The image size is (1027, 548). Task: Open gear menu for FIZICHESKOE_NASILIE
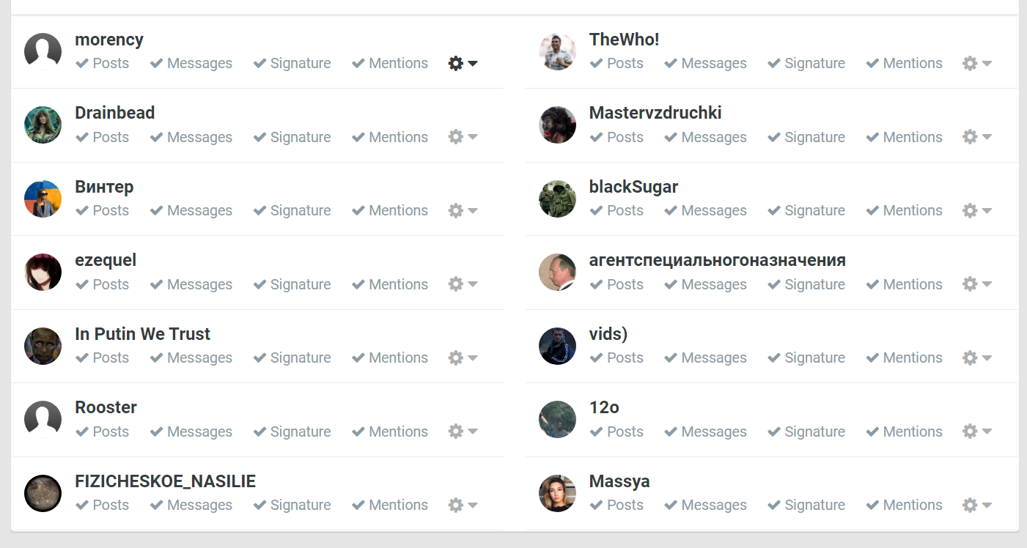463,505
